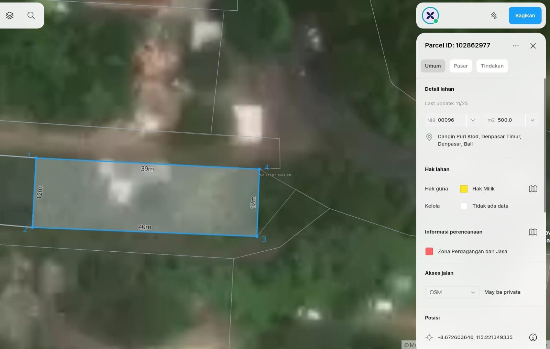Click the Bagikan button
Screen dimensions: 550x349
pyautogui.click(x=525, y=15)
